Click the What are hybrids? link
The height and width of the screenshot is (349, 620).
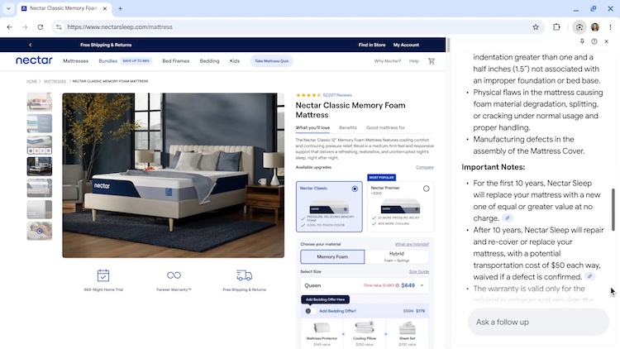pyautogui.click(x=412, y=244)
